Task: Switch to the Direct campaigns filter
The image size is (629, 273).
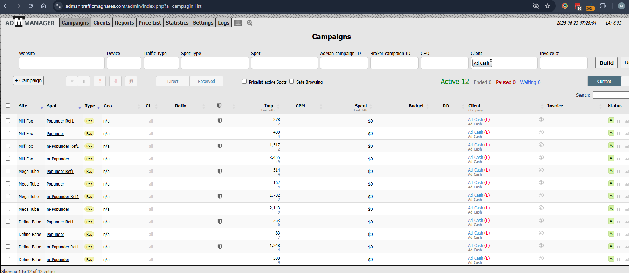Action: click(x=173, y=81)
